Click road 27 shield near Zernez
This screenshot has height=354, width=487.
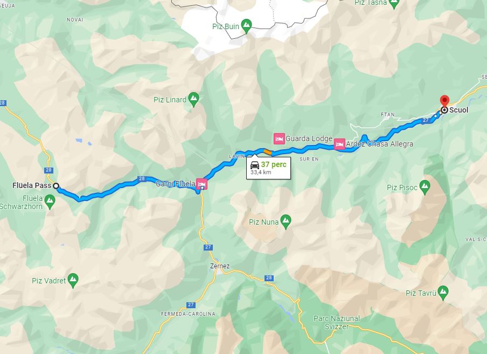[208, 247]
